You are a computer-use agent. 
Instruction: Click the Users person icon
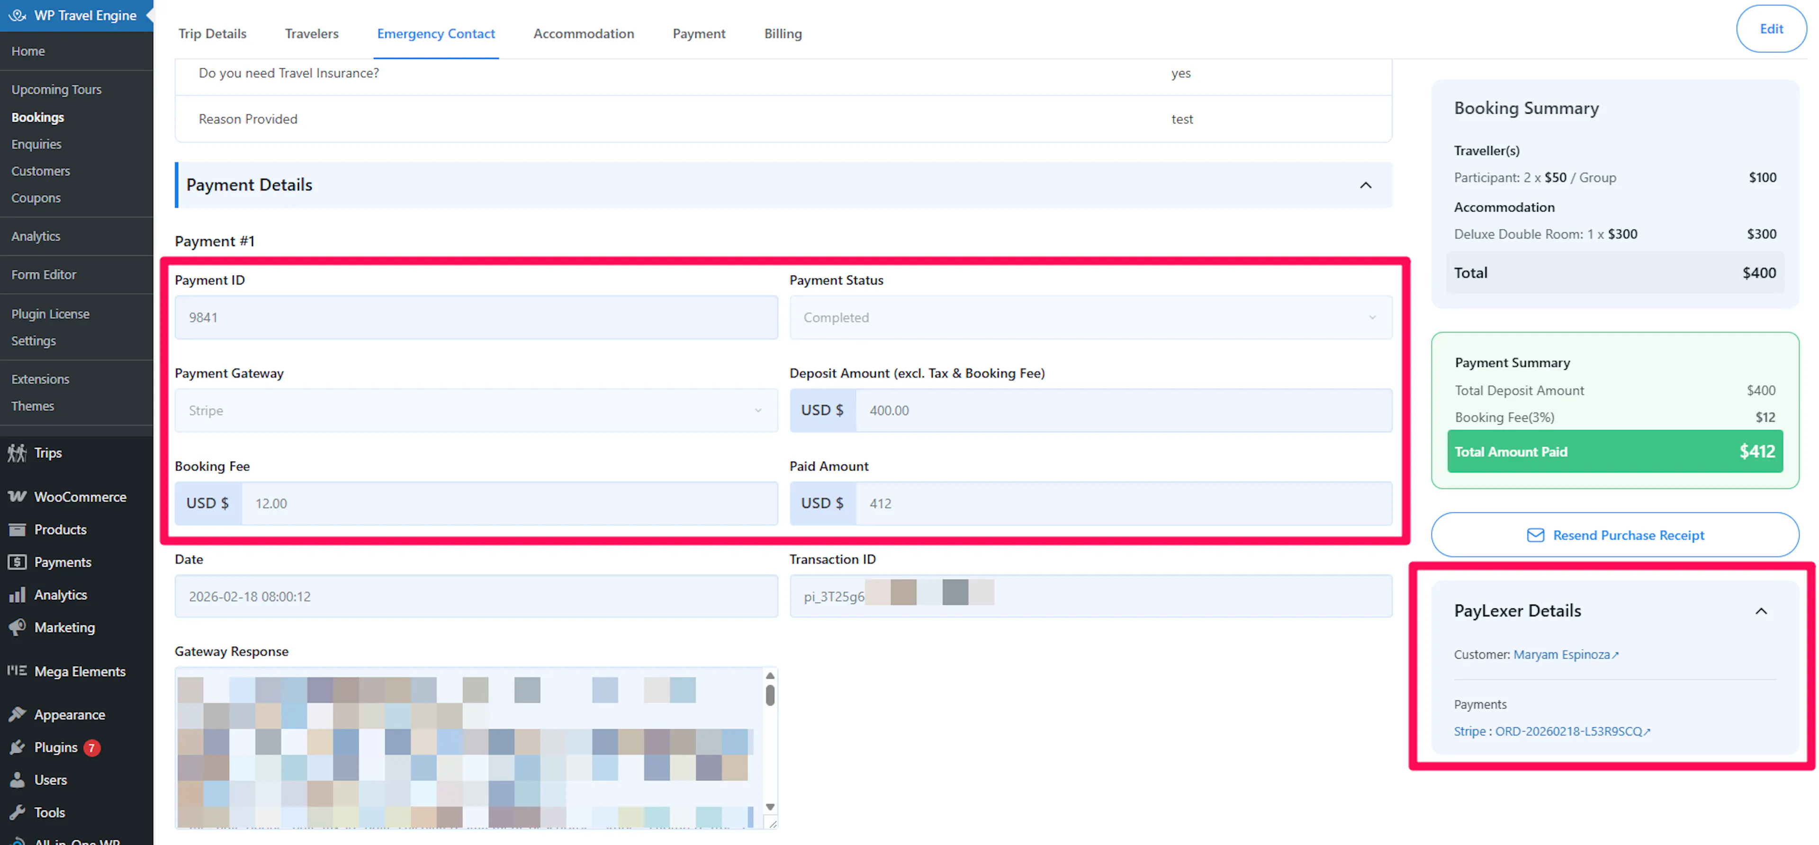pyautogui.click(x=17, y=779)
